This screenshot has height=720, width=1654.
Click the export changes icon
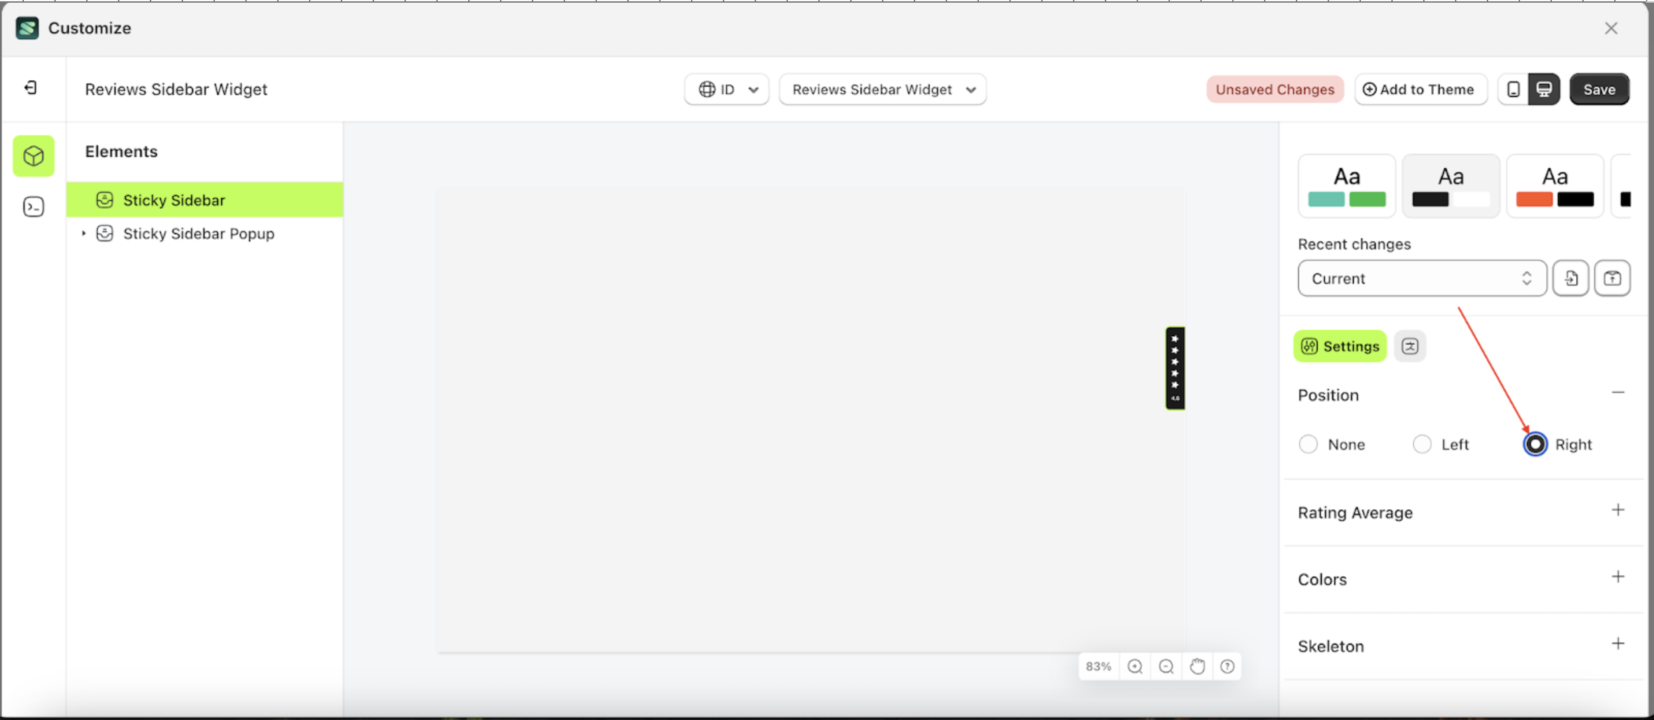(x=1614, y=278)
